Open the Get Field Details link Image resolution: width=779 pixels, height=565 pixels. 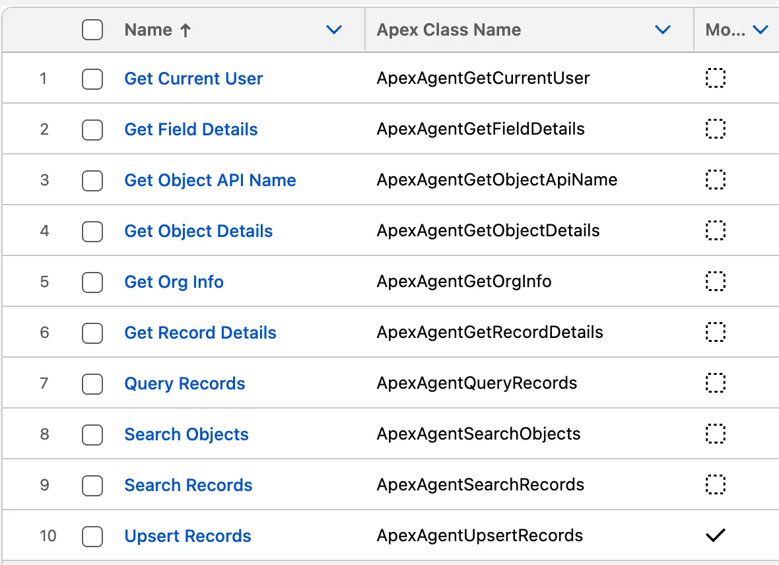pos(191,129)
